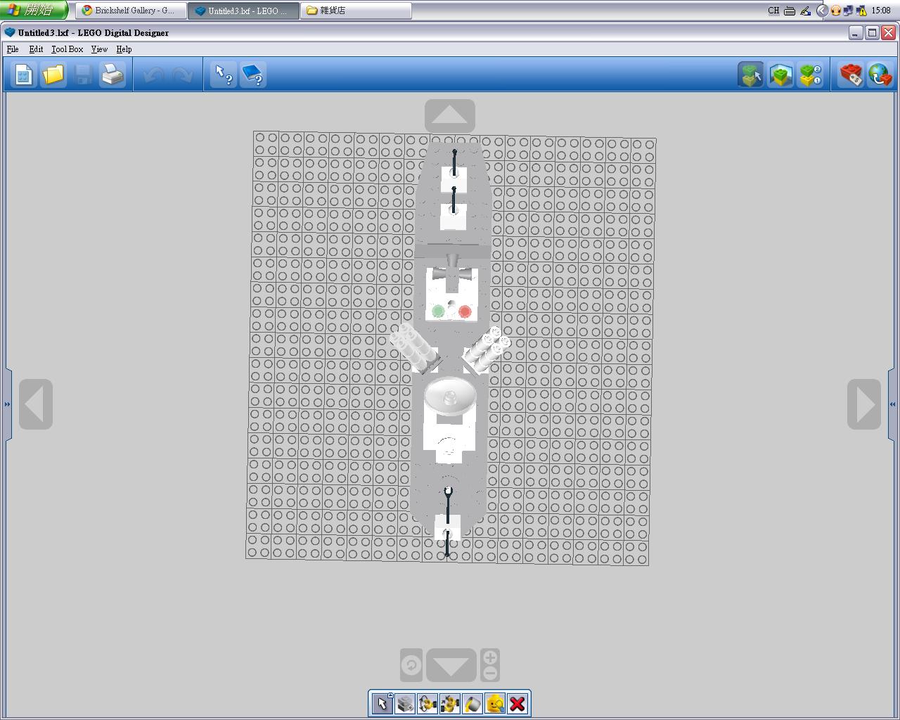The width and height of the screenshot is (900, 720).
Task: Choose the Paint bucket tool
Action: [x=472, y=704]
